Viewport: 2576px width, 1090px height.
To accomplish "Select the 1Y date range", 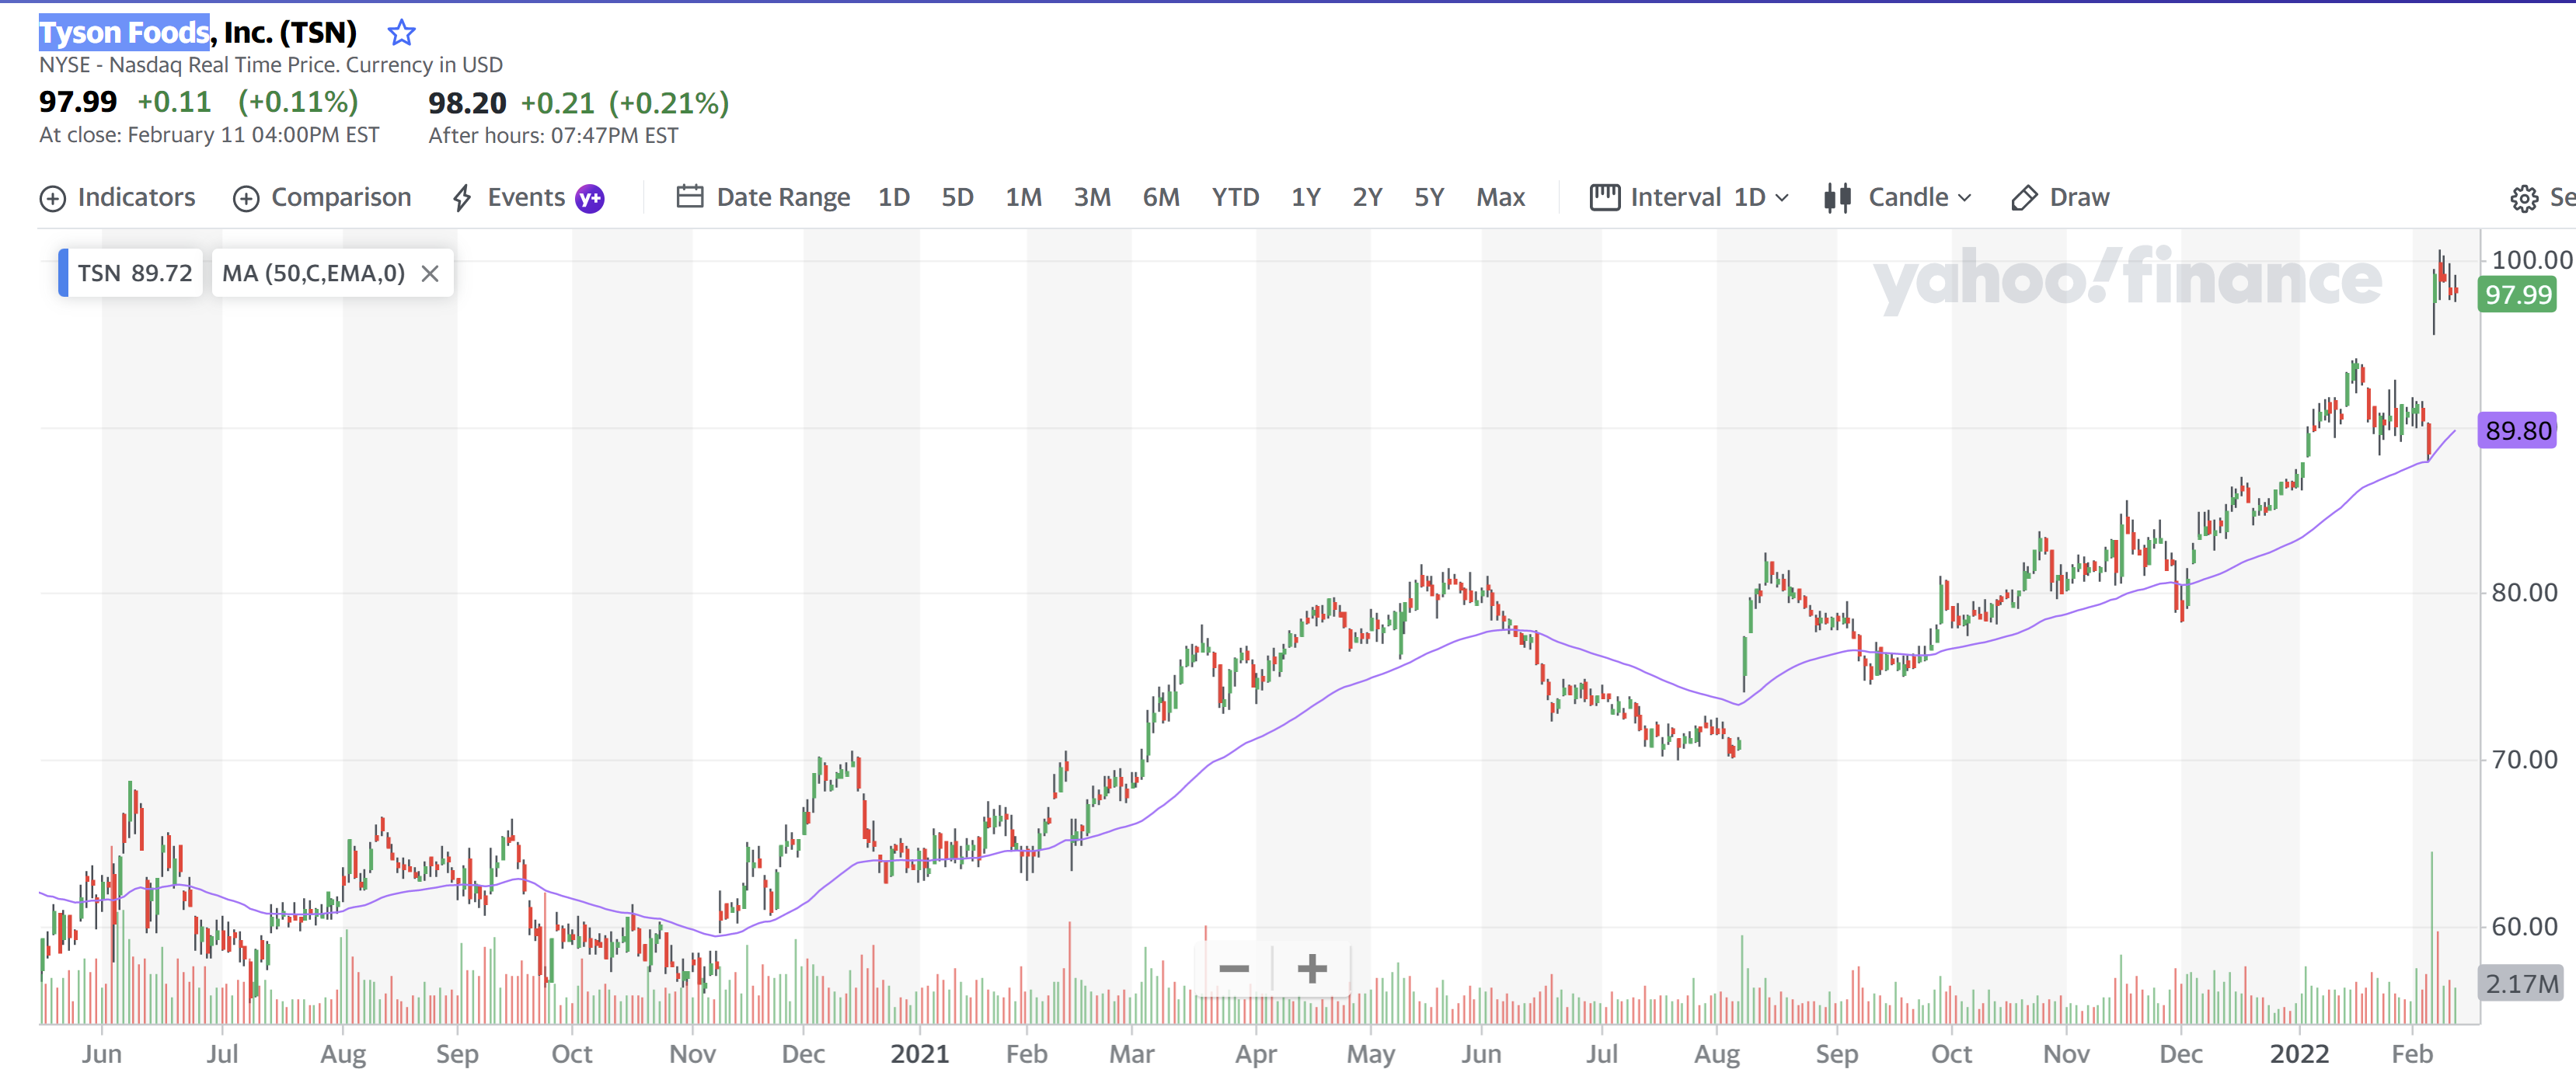I will (x=1305, y=197).
